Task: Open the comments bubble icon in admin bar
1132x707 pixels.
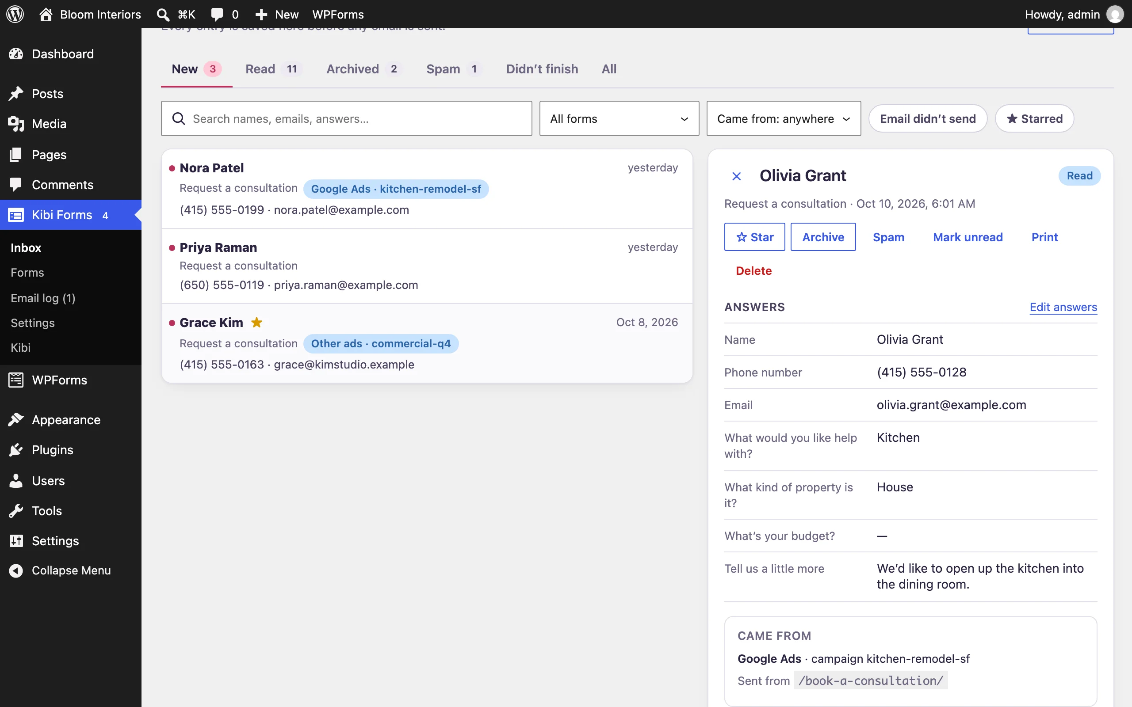Action: tap(217, 15)
